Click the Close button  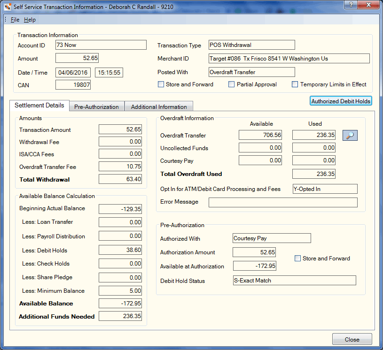(x=352, y=339)
